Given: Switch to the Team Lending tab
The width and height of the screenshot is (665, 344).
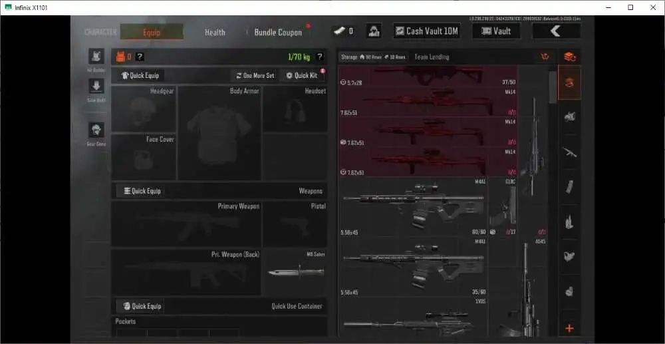Looking at the screenshot, I should tap(432, 57).
